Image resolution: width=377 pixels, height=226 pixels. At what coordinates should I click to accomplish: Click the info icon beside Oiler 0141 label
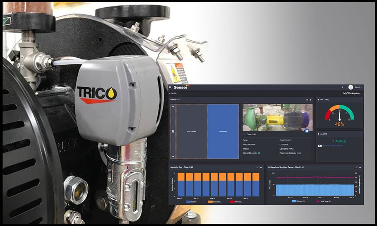pyautogui.click(x=244, y=135)
